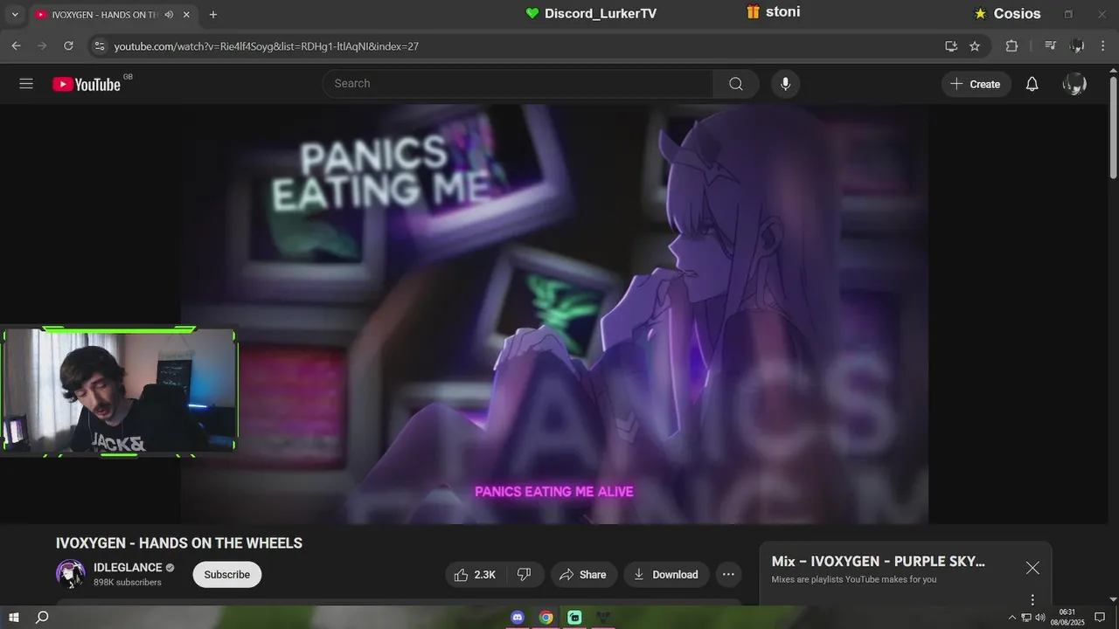1119x629 pixels.
Task: Click the address bar URL
Action: click(x=267, y=46)
